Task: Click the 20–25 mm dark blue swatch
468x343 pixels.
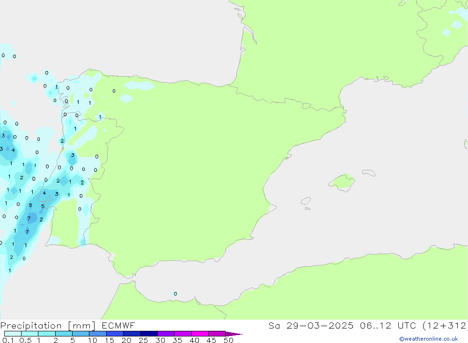Action: pyautogui.click(x=132, y=334)
